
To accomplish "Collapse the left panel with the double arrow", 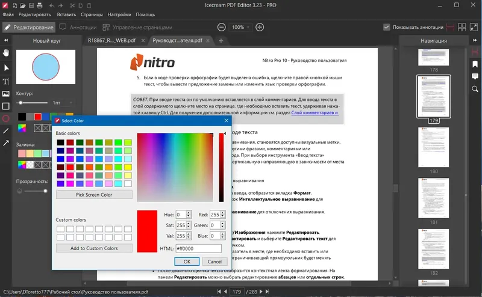I will pyautogui.click(x=6, y=40).
